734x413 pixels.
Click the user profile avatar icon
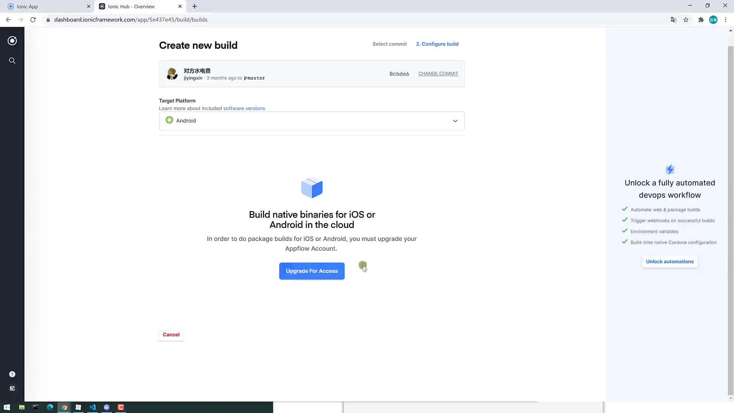click(715, 19)
